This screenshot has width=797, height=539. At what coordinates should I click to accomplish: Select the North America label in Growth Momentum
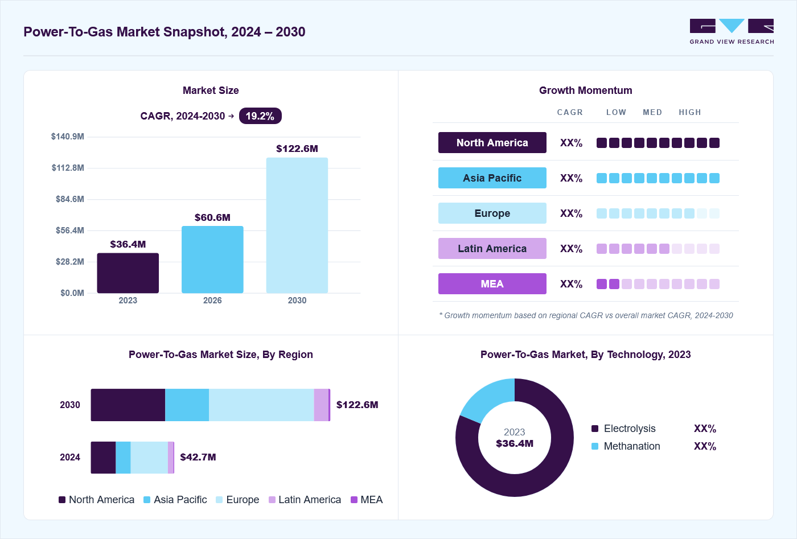[x=492, y=143]
